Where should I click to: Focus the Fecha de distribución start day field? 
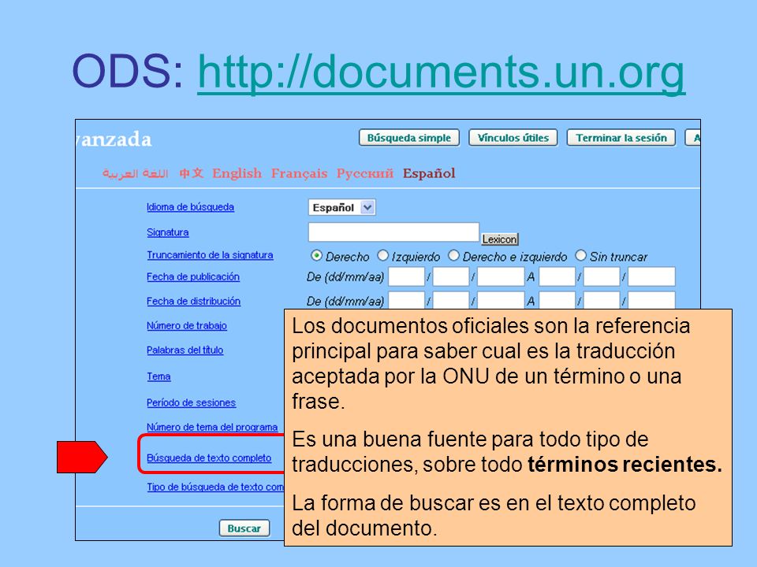click(407, 300)
